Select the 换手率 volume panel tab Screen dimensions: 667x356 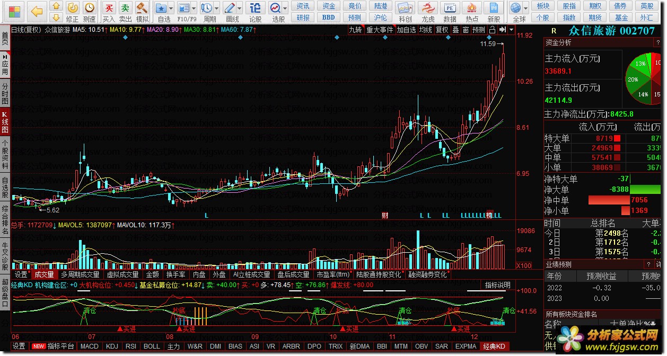pyautogui.click(x=176, y=275)
